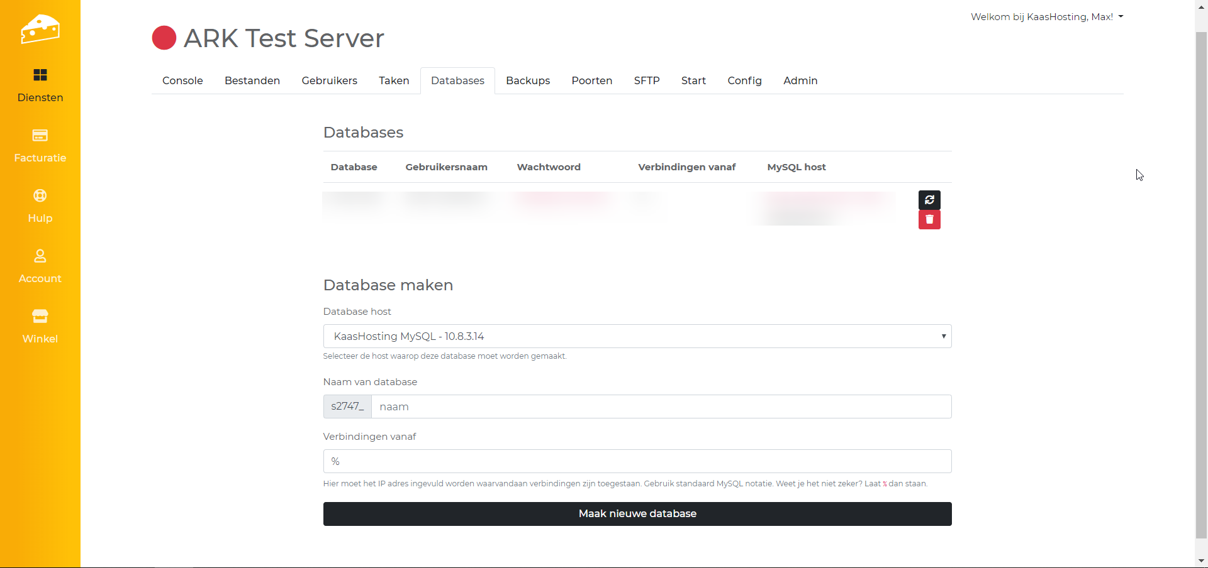Switch to the Console tab
The image size is (1208, 568).
pyautogui.click(x=182, y=80)
